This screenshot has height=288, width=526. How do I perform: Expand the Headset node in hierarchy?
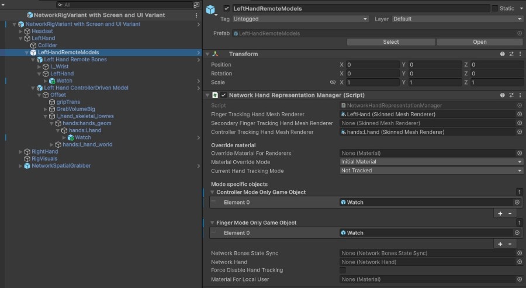(20, 31)
